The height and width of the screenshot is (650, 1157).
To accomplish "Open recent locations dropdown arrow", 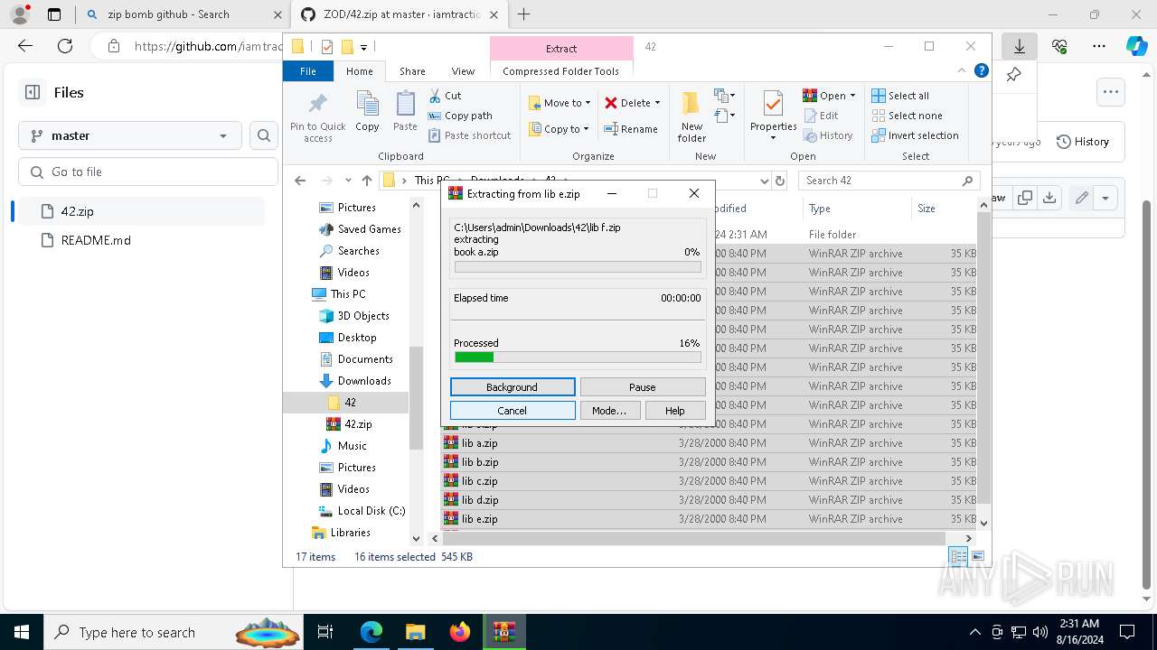I will [347, 181].
